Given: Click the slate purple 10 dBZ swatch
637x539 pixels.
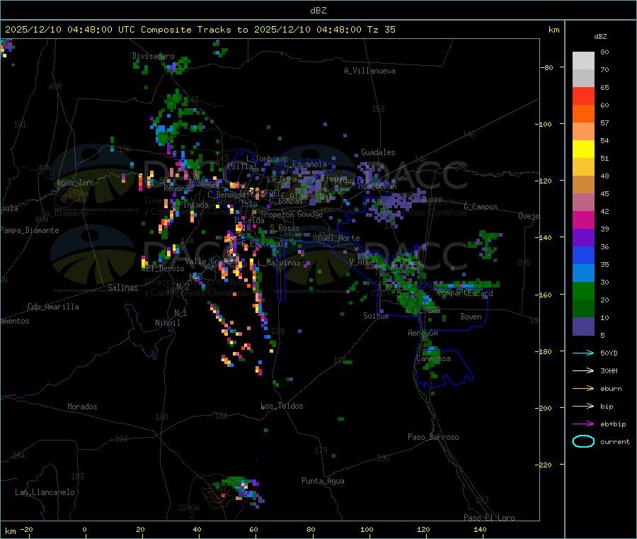Looking at the screenshot, I should (583, 327).
